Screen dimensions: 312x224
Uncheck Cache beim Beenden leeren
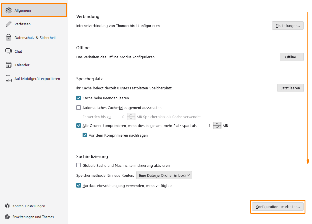tap(79, 98)
